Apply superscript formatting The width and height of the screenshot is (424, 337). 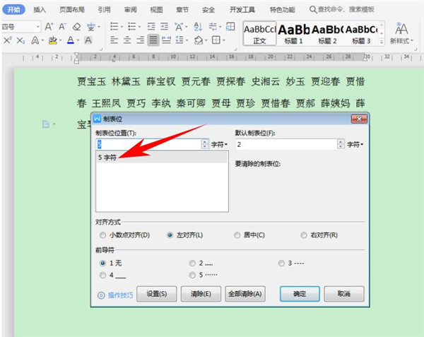point(7,40)
